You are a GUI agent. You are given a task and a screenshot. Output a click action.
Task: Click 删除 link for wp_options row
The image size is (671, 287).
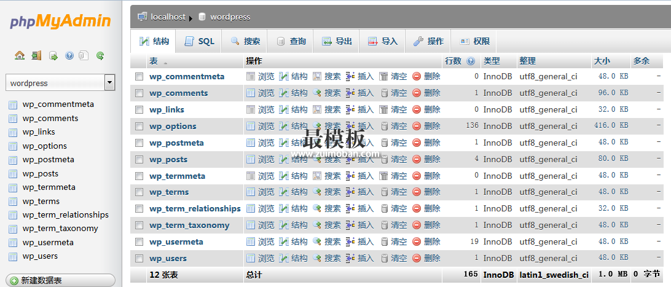(x=432, y=126)
